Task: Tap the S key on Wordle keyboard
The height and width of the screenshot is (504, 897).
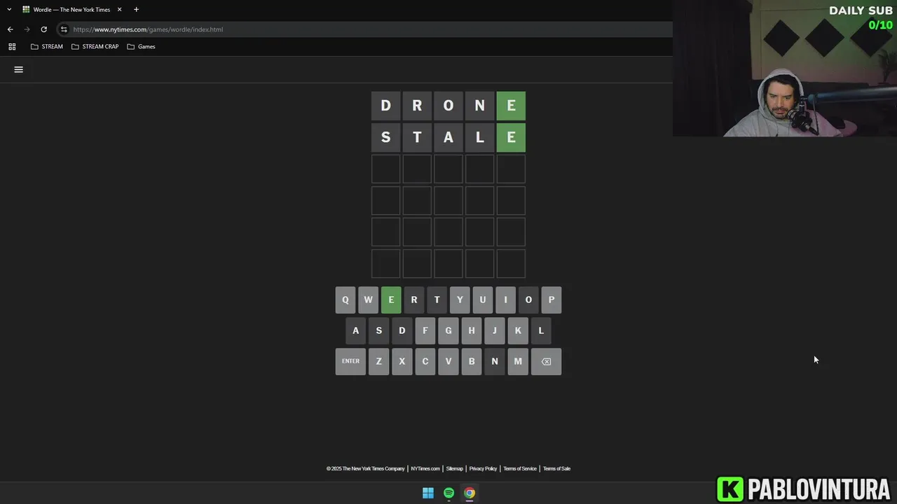Action: click(x=379, y=330)
